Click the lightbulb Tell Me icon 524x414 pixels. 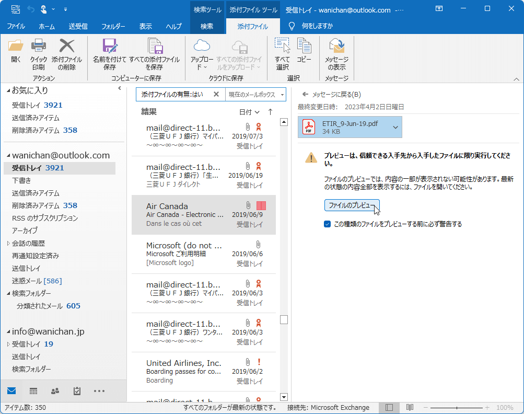pos(292,26)
